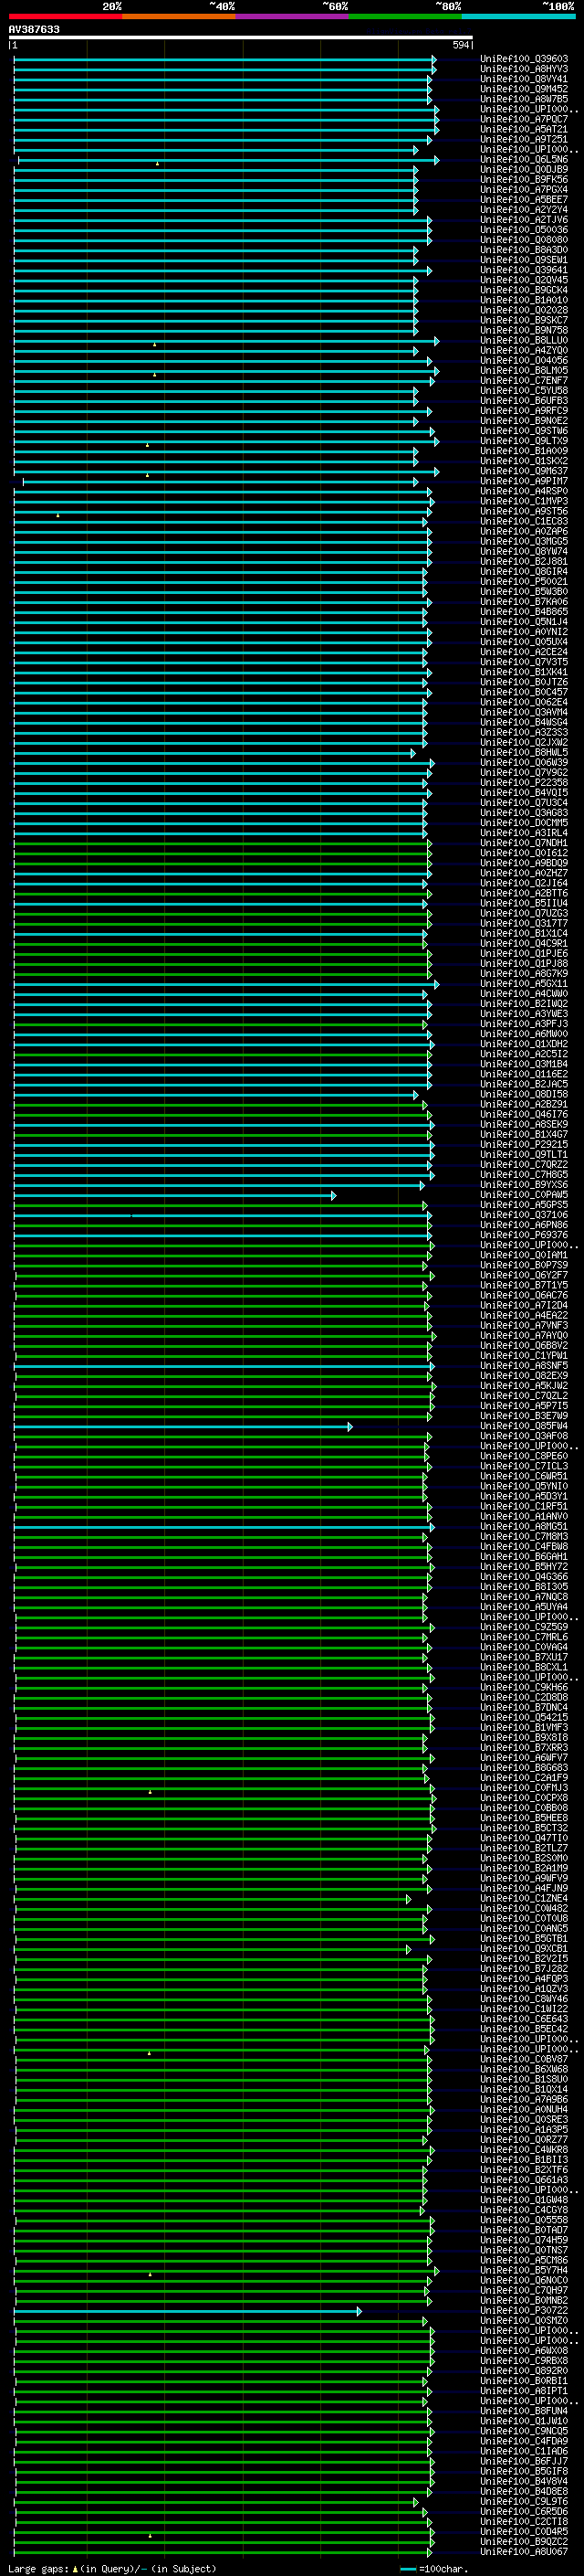Screen dimensions: 584x2576
Task: Select label UniRef100_Q8DI58
Action: (524, 1094)
